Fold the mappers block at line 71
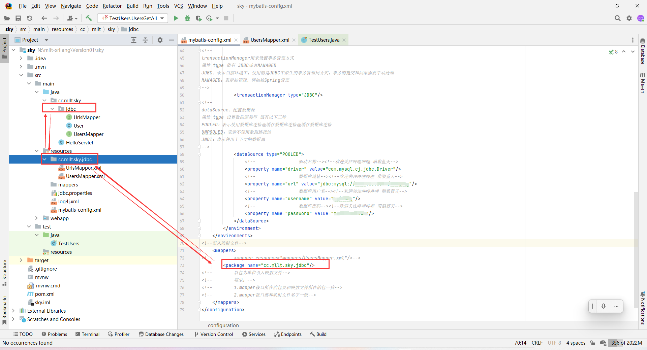 pyautogui.click(x=199, y=250)
